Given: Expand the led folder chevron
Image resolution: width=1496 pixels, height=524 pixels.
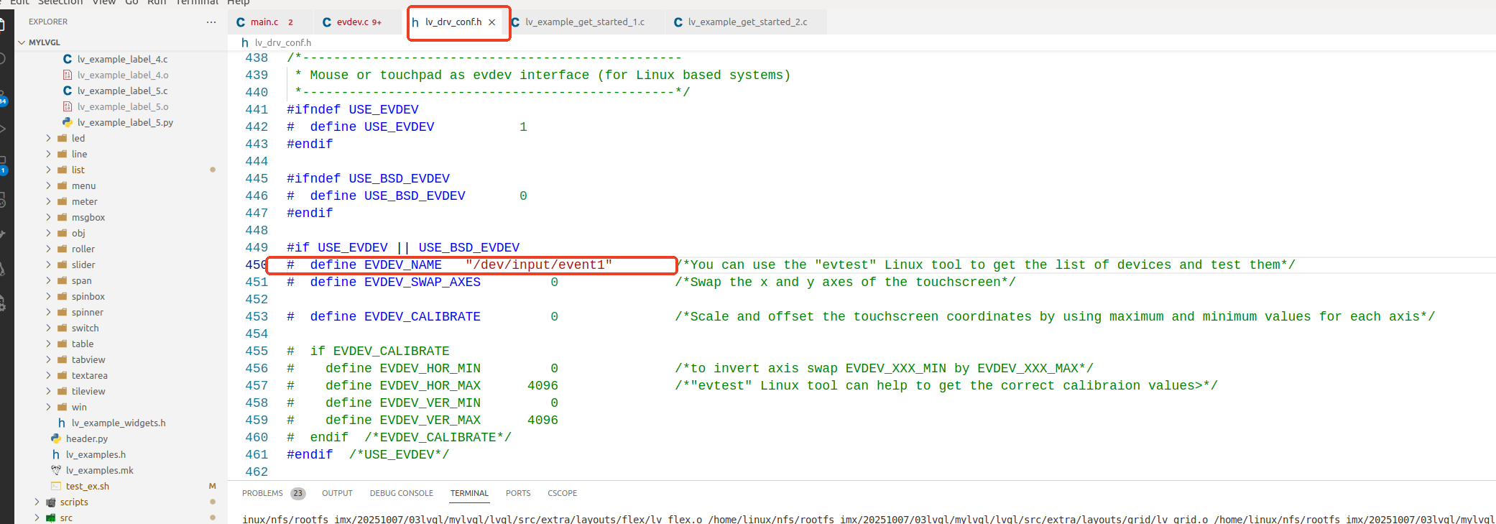Looking at the screenshot, I should pyautogui.click(x=48, y=138).
